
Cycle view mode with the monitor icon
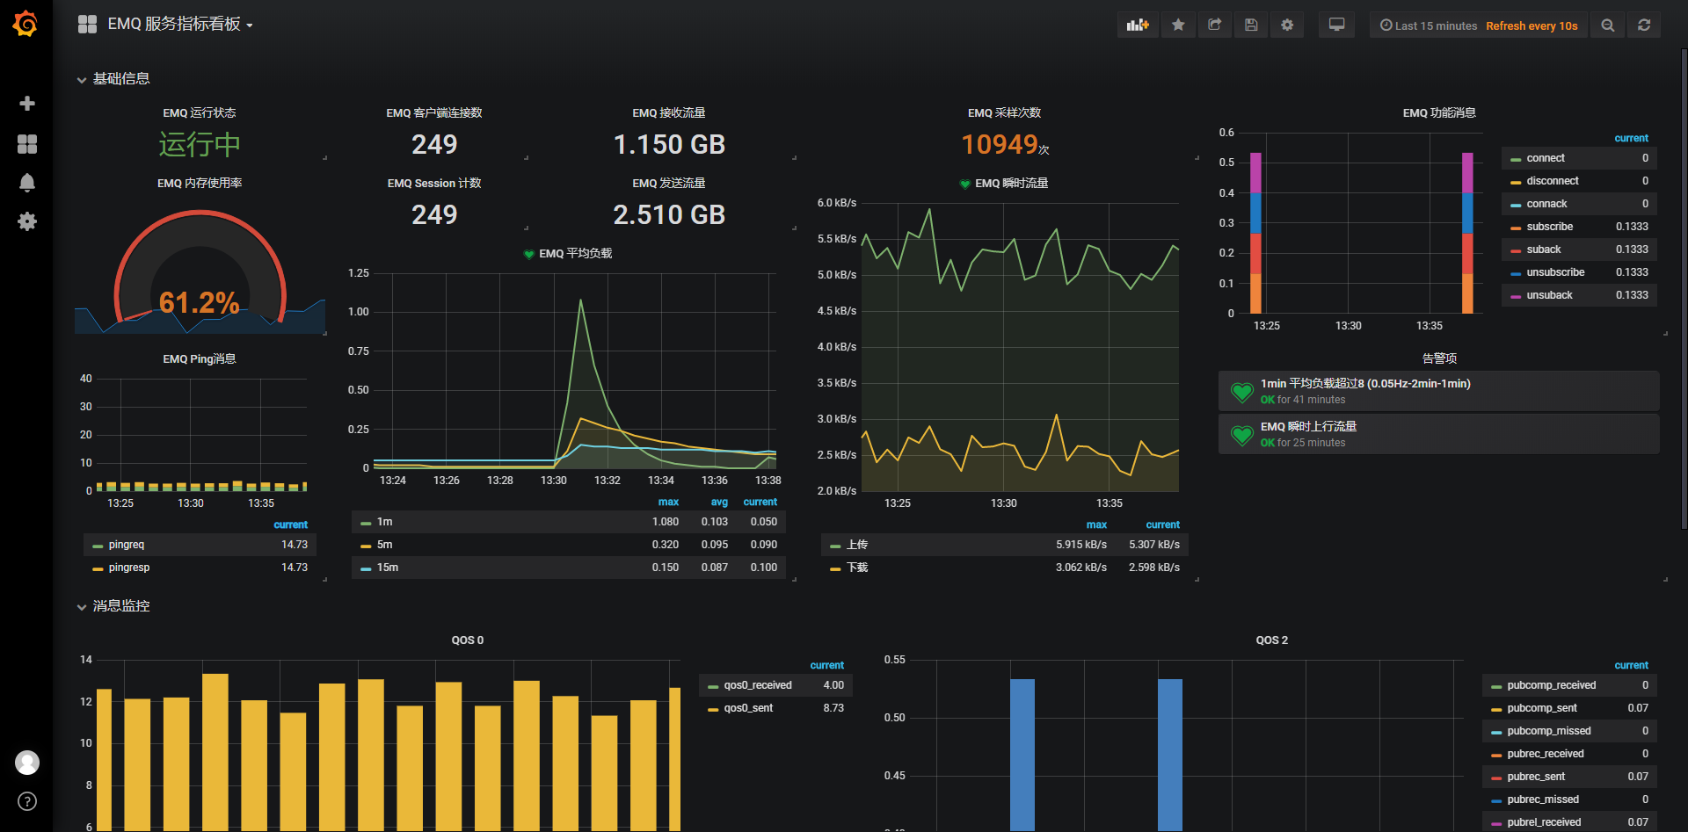point(1336,25)
